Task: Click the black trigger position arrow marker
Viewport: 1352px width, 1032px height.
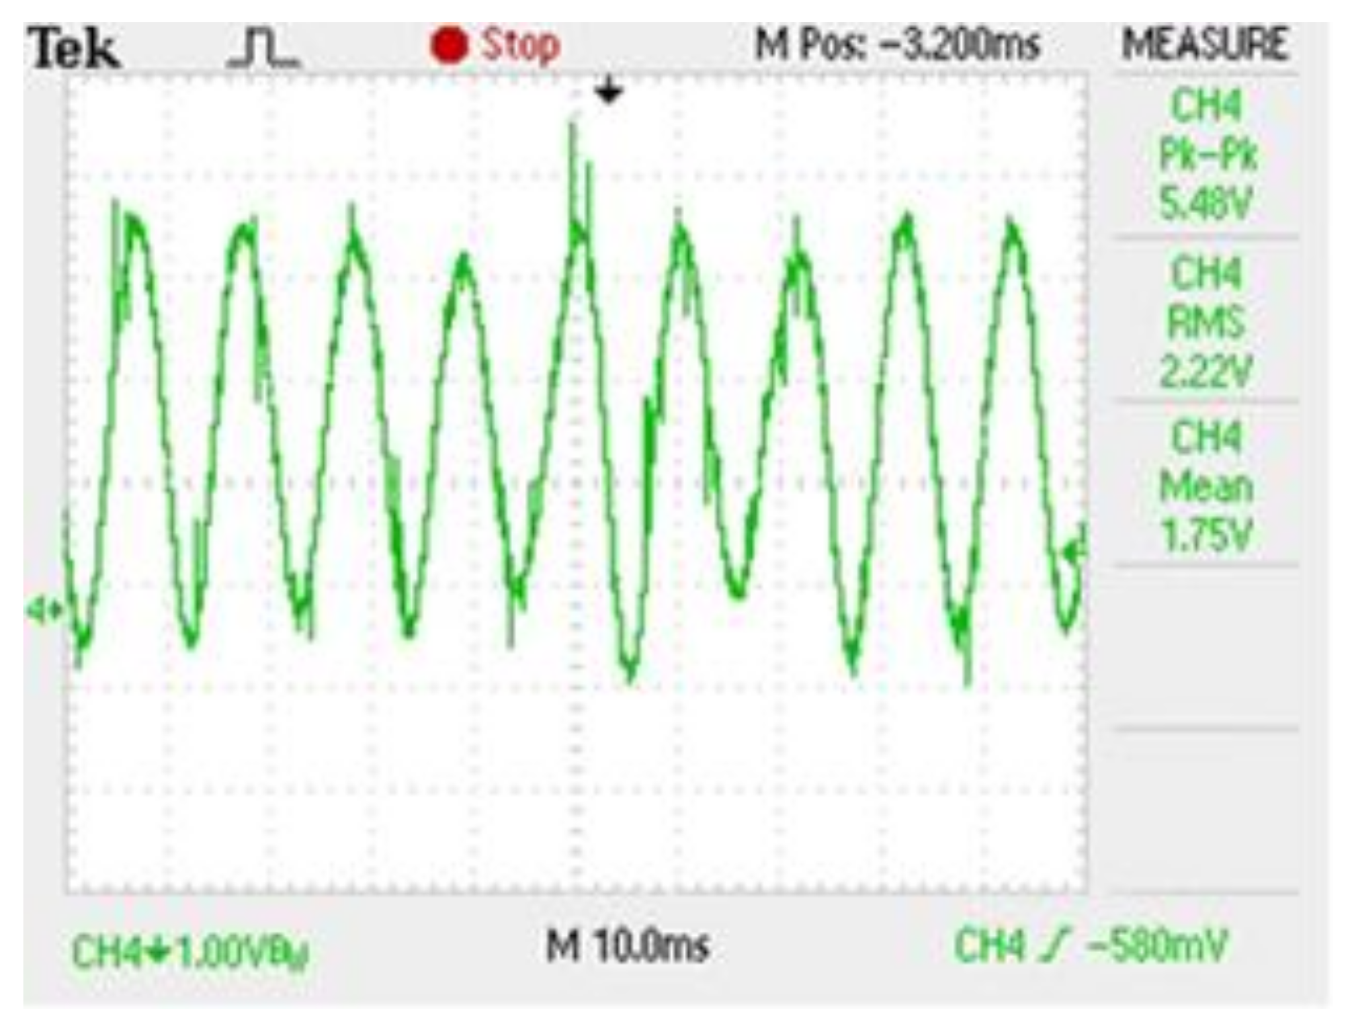Action: [609, 91]
